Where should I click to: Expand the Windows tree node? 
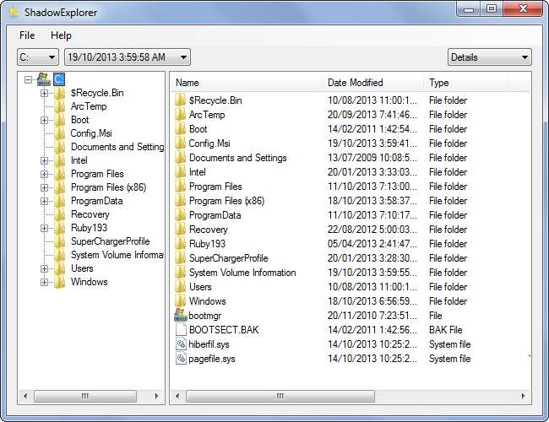pyautogui.click(x=45, y=282)
